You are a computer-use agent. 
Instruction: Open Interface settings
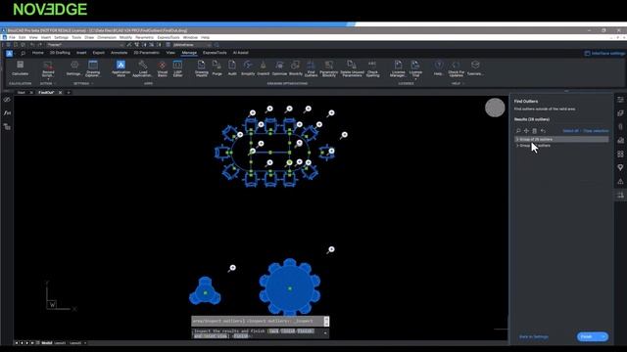604,53
